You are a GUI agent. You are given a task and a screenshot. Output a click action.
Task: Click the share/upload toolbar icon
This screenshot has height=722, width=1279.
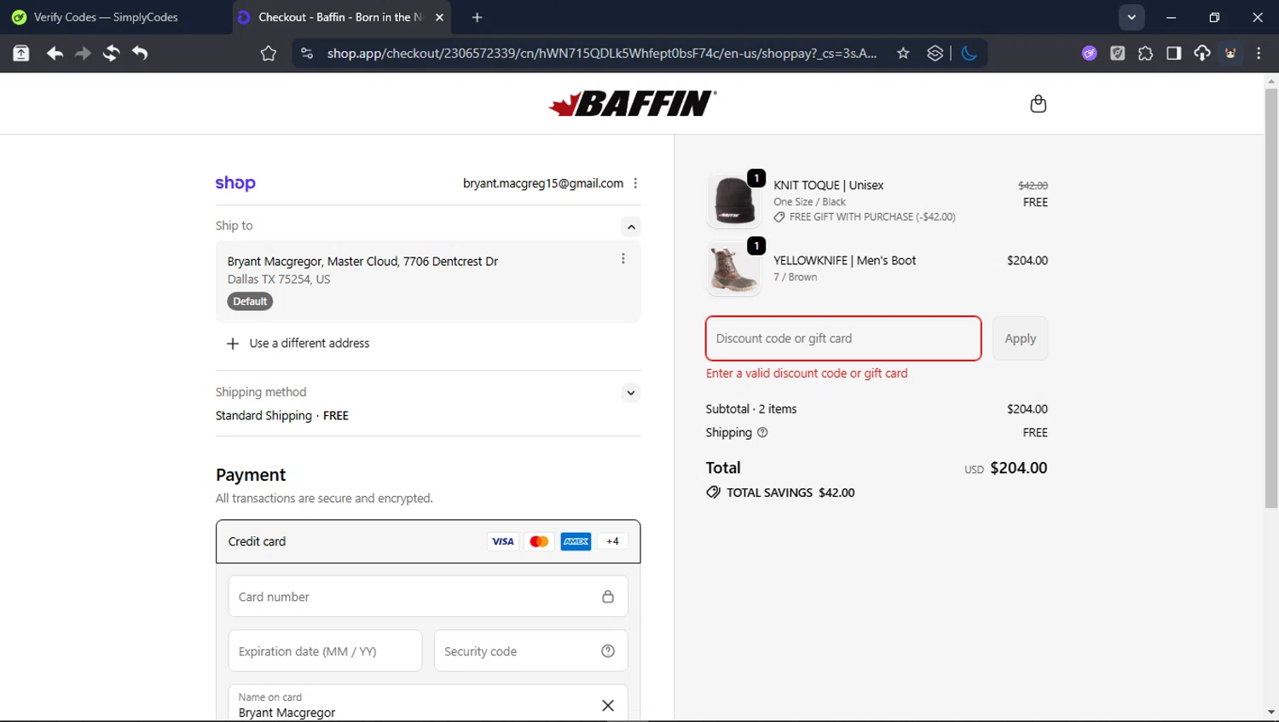tap(21, 54)
